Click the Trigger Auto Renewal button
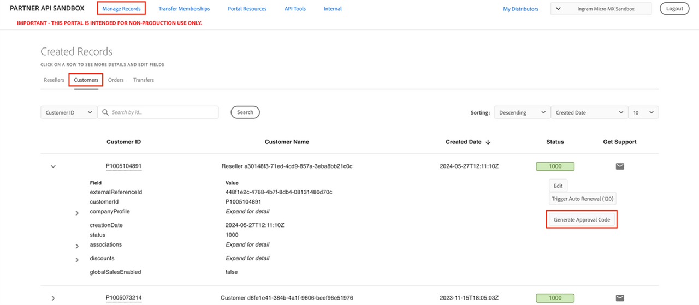This screenshot has height=305, width=699. coord(583,199)
